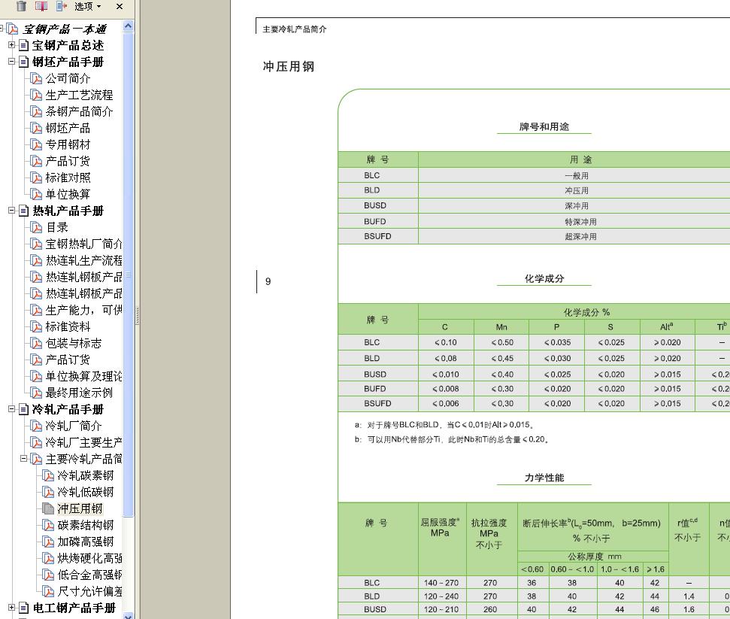This screenshot has height=619, width=730.
Task: Click the page icon of 电工钢产品手册
Action: coord(24,608)
